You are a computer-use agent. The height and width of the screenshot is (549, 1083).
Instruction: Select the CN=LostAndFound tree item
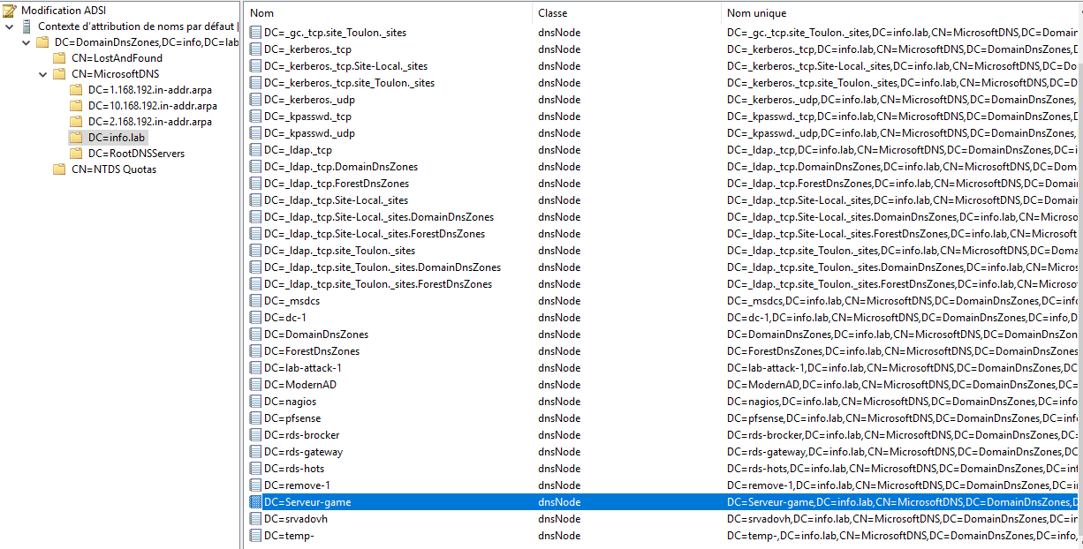pos(117,58)
